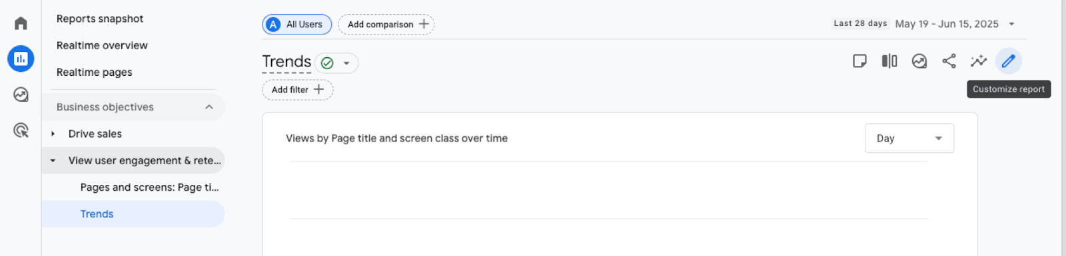This screenshot has height=256, width=1066.
Task: Click the Add filter button
Action: (297, 90)
